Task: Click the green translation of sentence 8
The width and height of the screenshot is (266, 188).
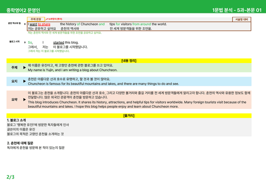Action: (65, 33)
